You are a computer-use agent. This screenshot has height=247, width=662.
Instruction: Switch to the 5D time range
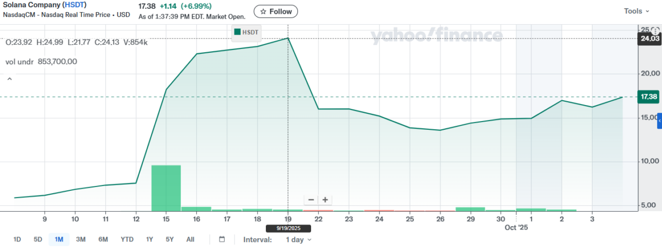[38, 239]
